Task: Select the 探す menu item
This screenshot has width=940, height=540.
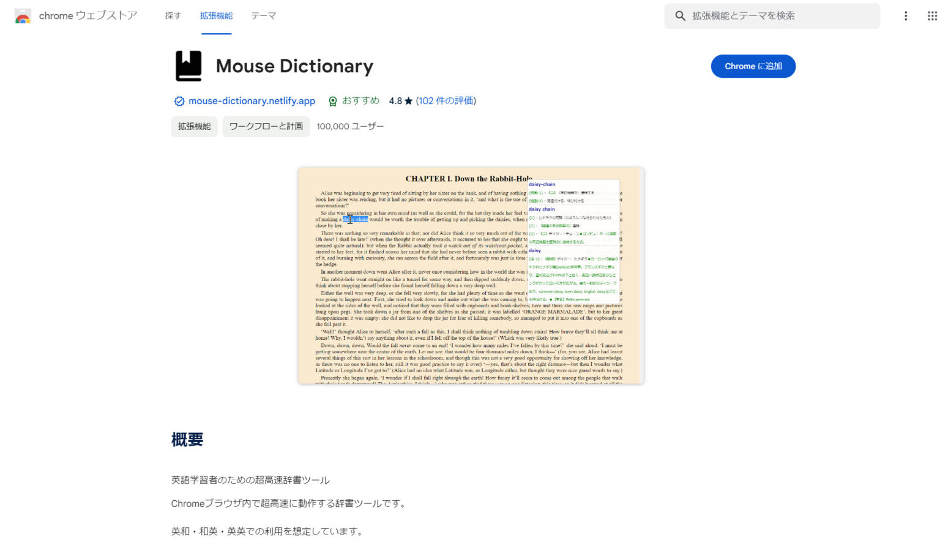Action: (x=173, y=16)
